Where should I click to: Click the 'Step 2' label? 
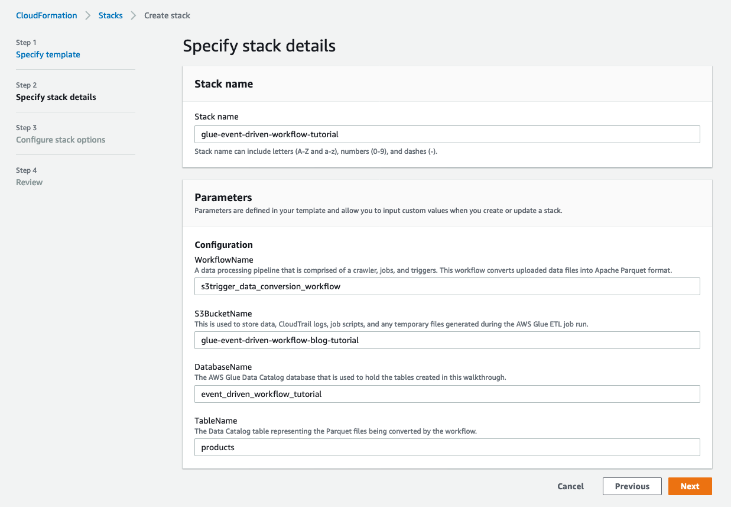click(x=26, y=85)
